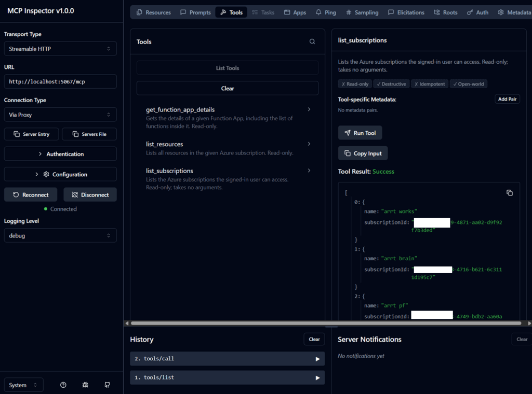The image size is (532, 394).
Task: Click the scrollbar right arrow
Action: tap(529, 323)
